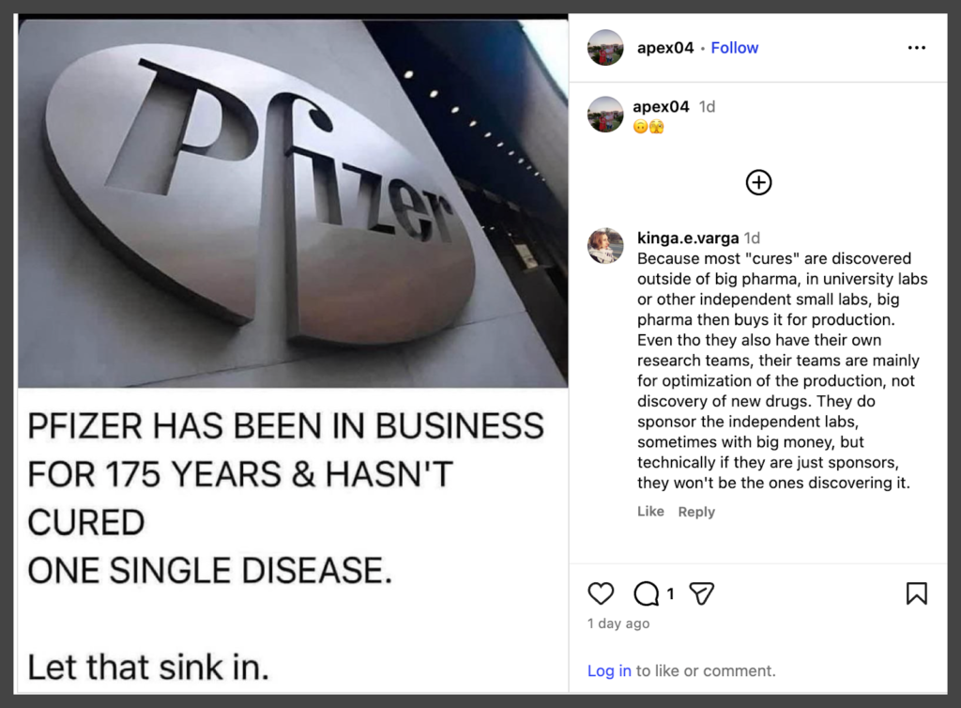Like the post with heart icon
Image resolution: width=961 pixels, height=708 pixels.
coord(601,593)
